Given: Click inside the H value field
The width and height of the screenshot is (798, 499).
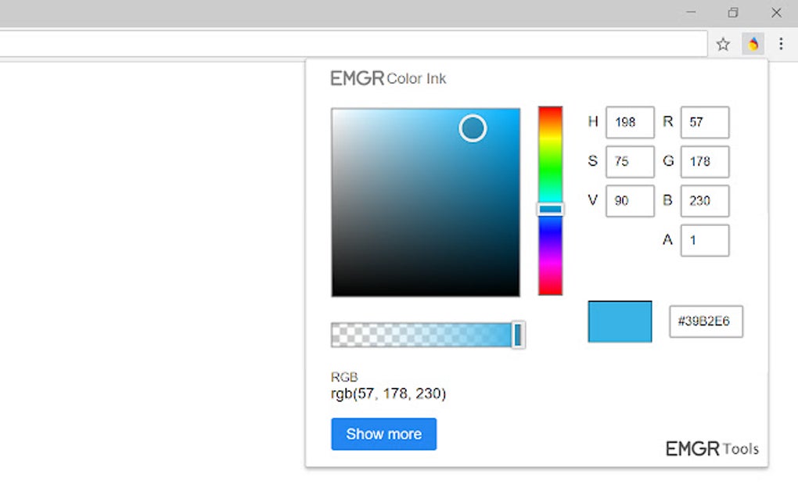Looking at the screenshot, I should click(x=630, y=122).
